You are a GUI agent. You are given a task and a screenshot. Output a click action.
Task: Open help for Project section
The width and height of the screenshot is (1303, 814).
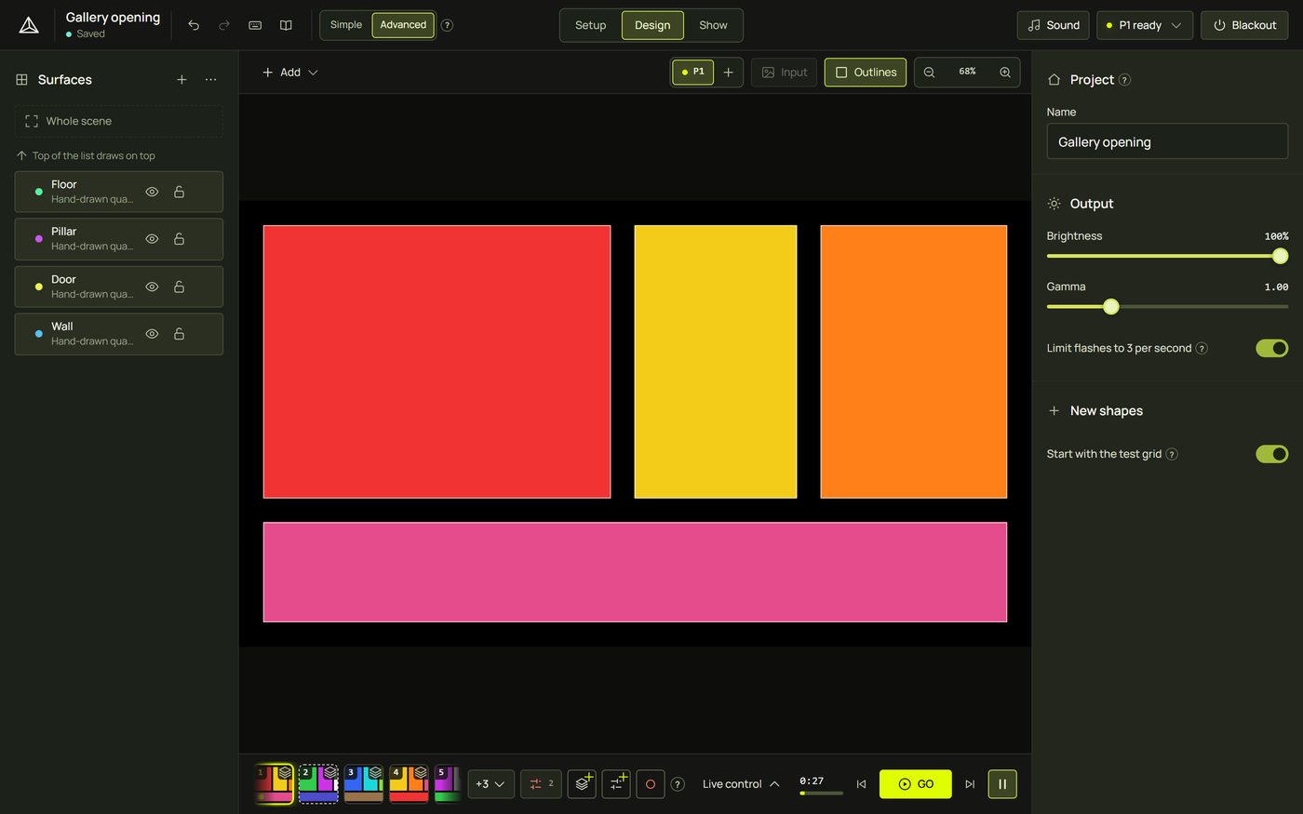pos(1124,80)
